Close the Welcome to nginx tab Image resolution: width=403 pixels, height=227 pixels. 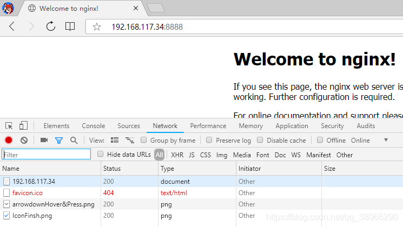[x=136, y=8]
